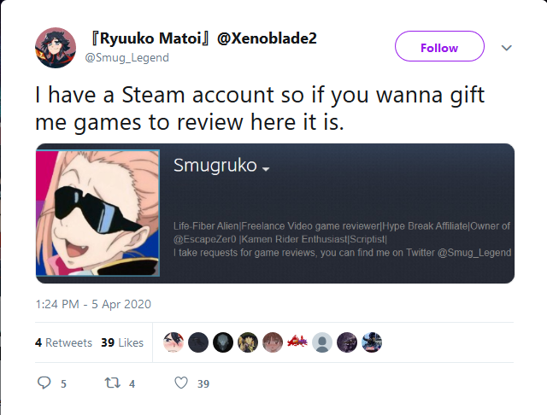Screen dimensions: 547x415
Task: Expand the Smugruko name dropdown arrow
Action: [266, 169]
